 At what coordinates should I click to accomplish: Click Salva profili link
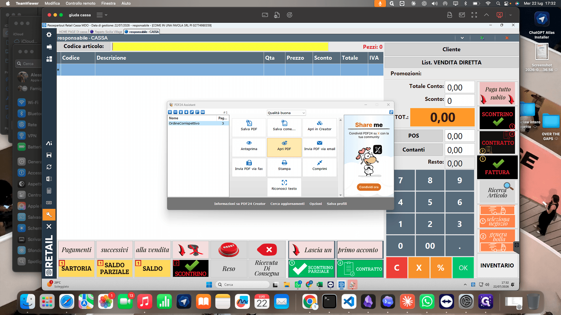click(337, 204)
